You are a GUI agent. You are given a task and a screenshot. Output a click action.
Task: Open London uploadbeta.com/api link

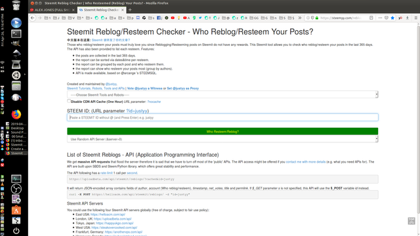coord(112,219)
